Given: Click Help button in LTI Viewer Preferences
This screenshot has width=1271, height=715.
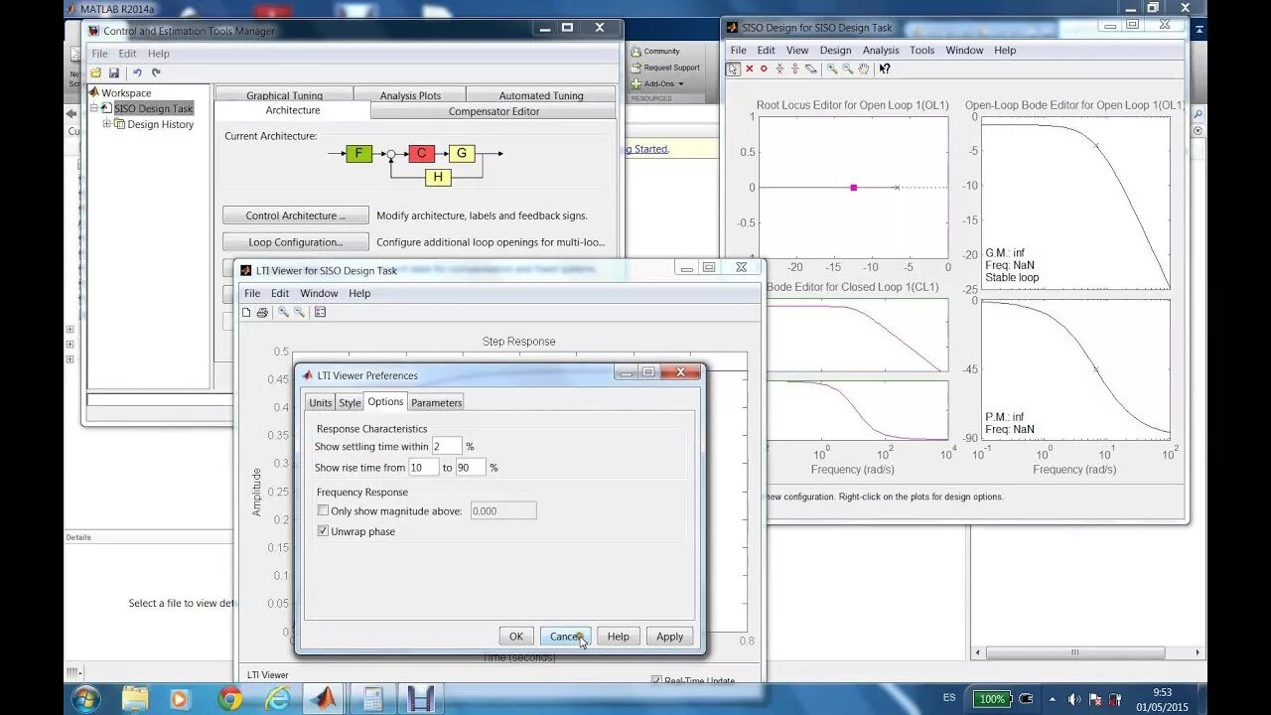Looking at the screenshot, I should pyautogui.click(x=618, y=637).
